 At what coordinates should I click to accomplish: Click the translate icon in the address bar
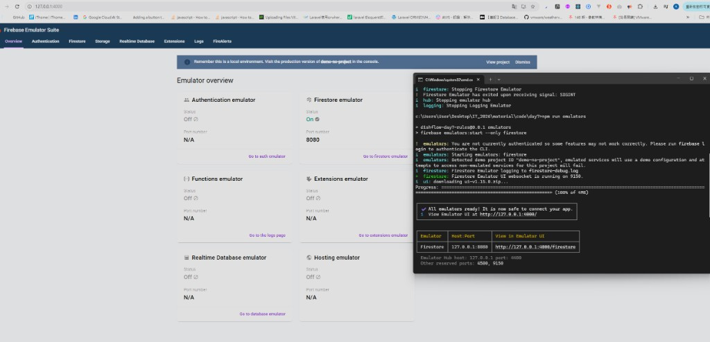[x=514, y=7]
